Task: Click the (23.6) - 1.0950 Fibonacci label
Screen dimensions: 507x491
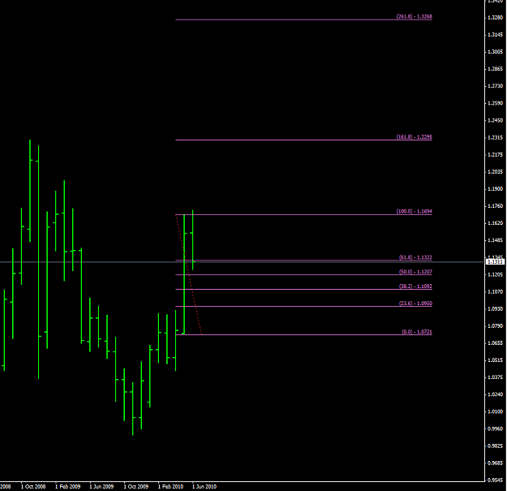Action: point(415,304)
